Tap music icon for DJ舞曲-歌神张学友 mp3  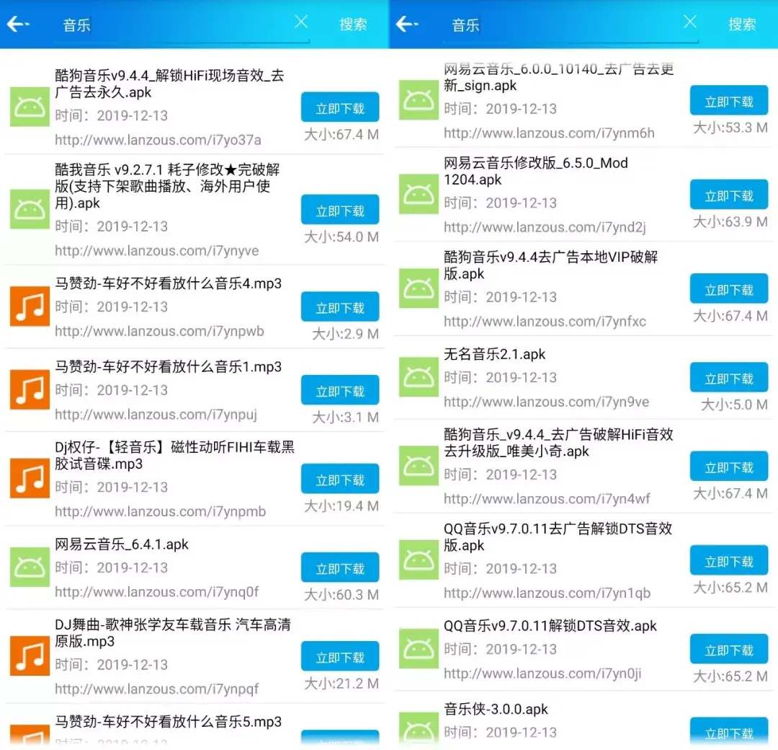click(x=30, y=656)
